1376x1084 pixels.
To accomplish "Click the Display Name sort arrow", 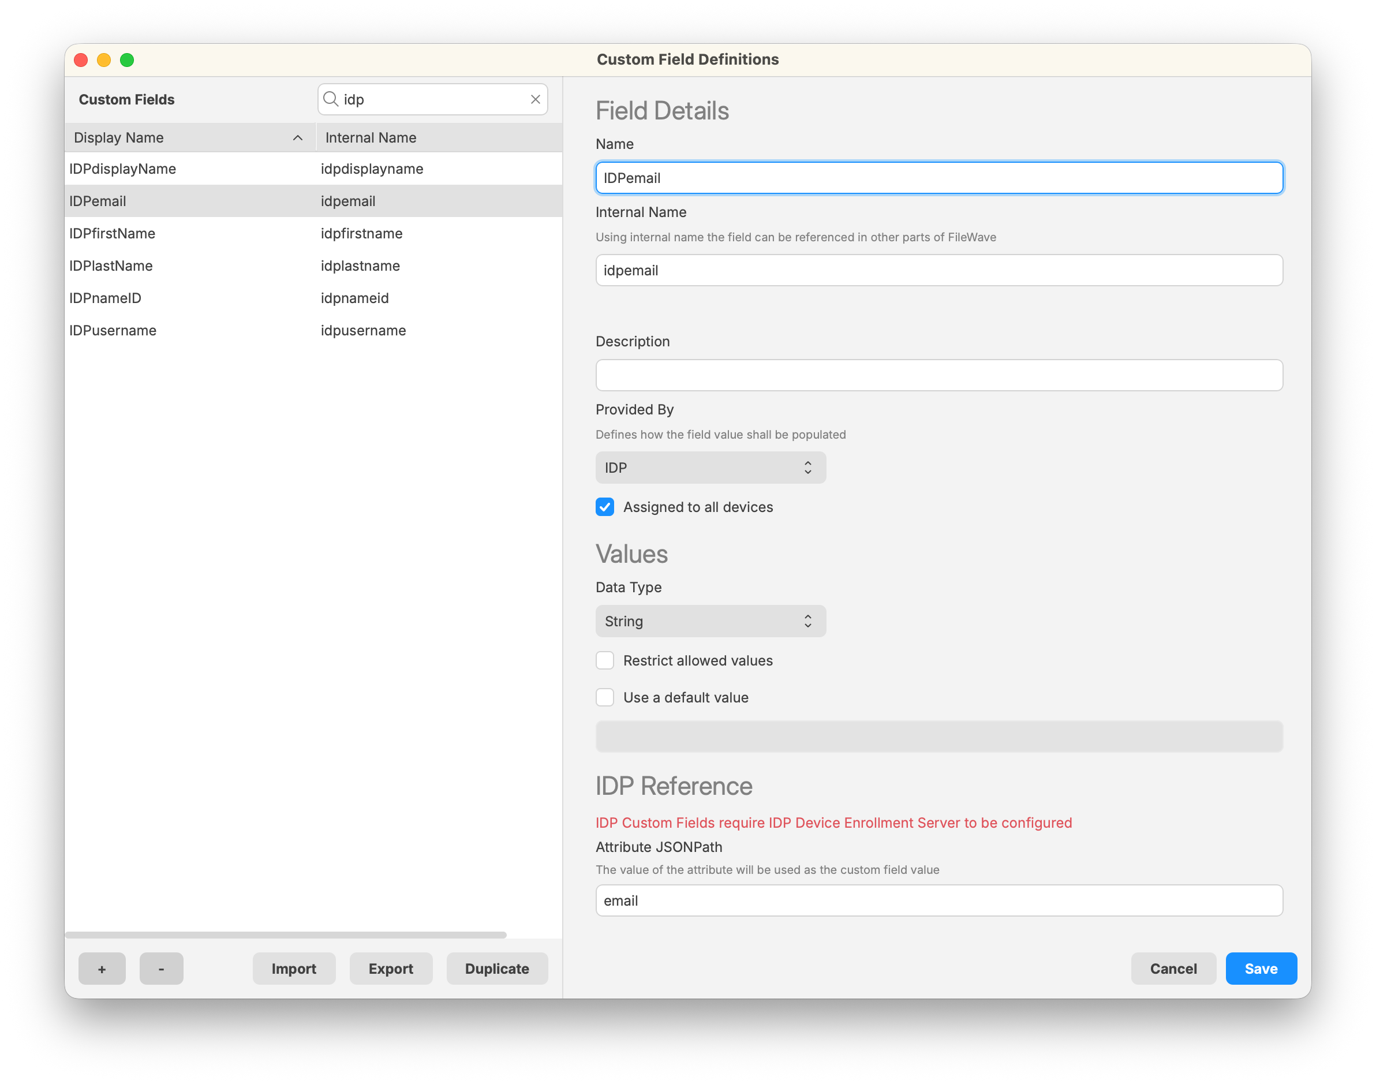I will (x=297, y=138).
